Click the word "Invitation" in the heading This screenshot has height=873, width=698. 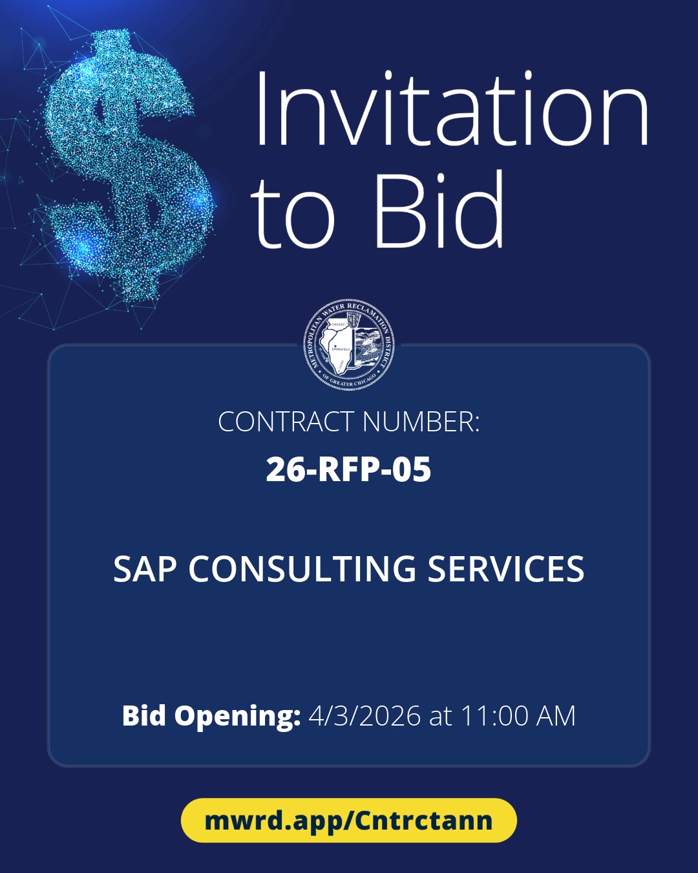(451, 109)
